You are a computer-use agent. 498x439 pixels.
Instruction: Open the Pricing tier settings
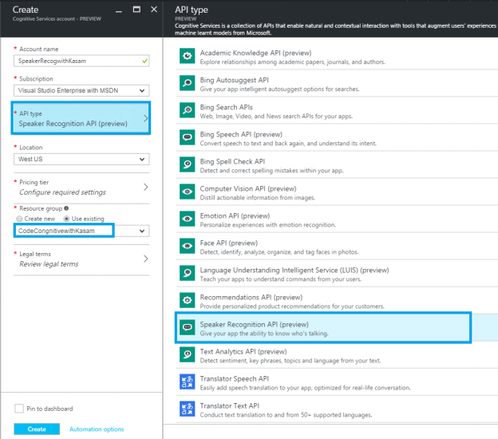(81, 188)
